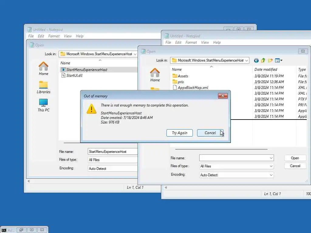The width and height of the screenshot is (311, 233).
Task: Click Cancel button in right Open dialog
Action: 295,166
